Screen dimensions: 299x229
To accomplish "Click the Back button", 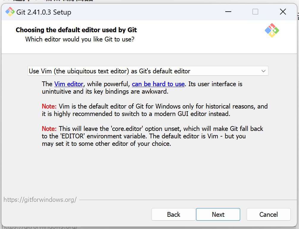I will pyautogui.click(x=174, y=214).
